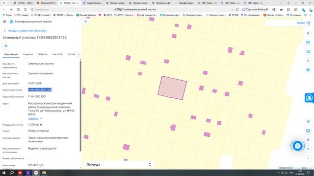Open the АТЛАС browser tab
This screenshot has width=314, height=176.
tap(24, 3)
